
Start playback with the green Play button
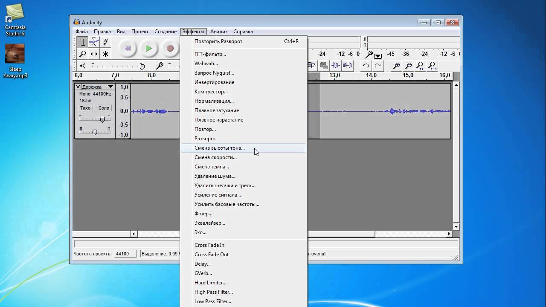pyautogui.click(x=148, y=48)
